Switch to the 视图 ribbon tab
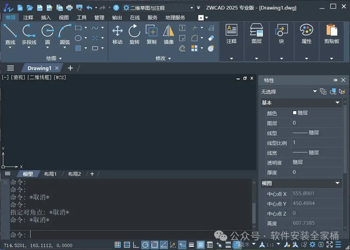Image resolution: width=350 pixels, height=250 pixels. tap(63, 18)
